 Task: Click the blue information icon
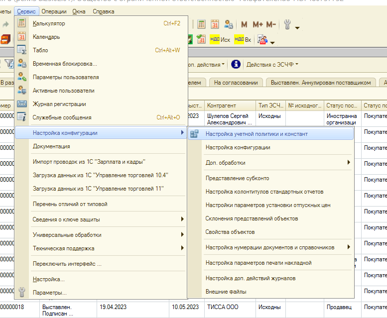(x=236, y=64)
